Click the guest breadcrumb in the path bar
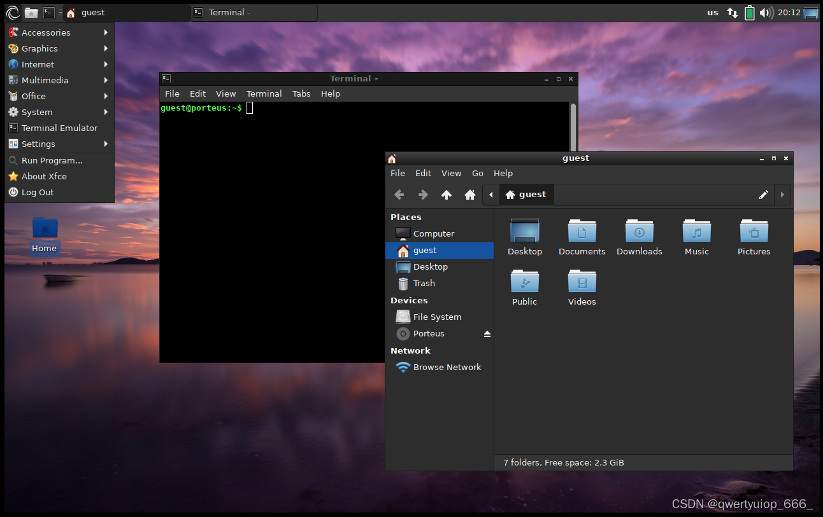This screenshot has width=823, height=517. pos(531,195)
